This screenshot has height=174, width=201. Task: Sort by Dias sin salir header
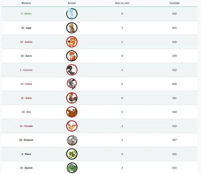coord(122,3)
